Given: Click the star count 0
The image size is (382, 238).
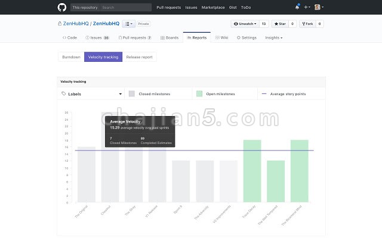Looking at the screenshot, I should (292, 24).
